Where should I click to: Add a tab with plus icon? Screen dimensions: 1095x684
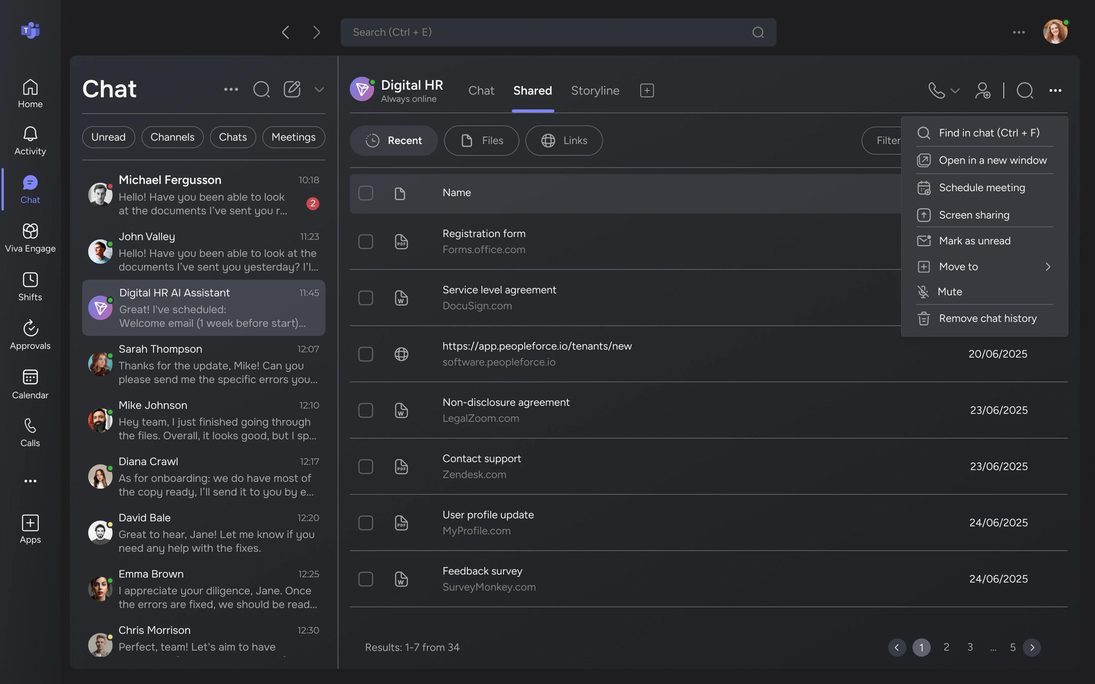click(647, 90)
